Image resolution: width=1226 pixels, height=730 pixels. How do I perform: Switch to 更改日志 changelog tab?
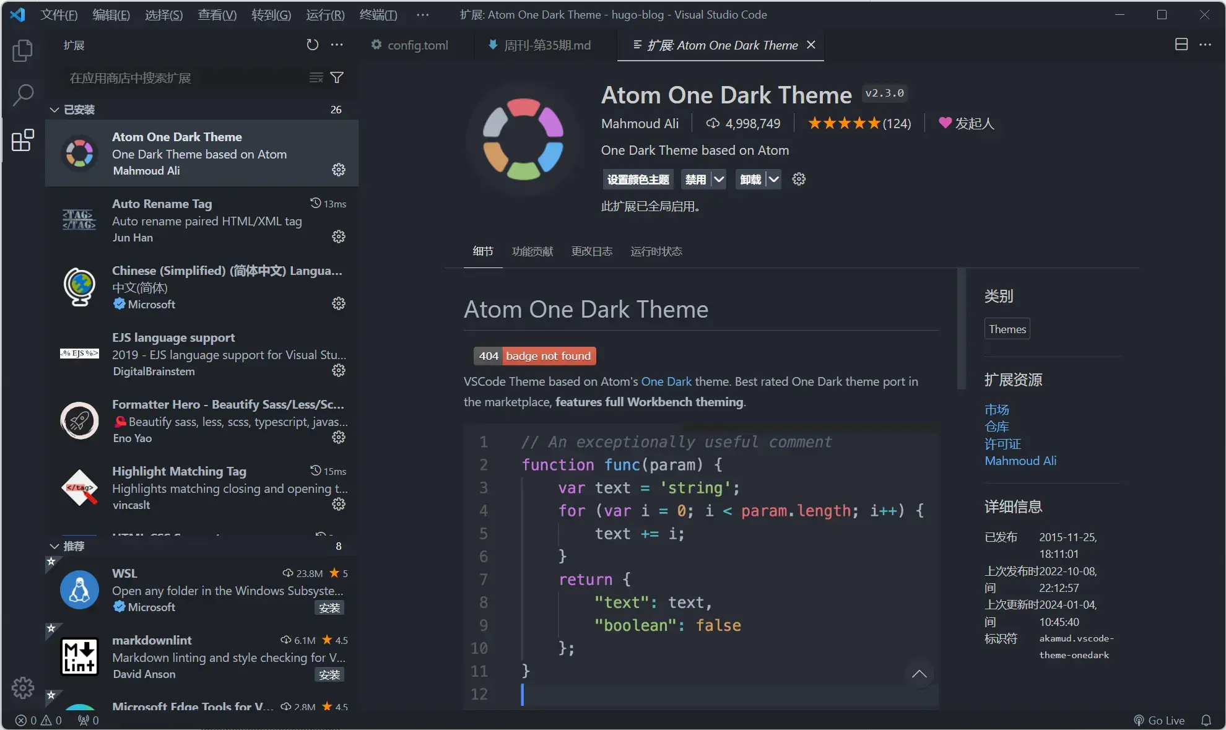592,251
